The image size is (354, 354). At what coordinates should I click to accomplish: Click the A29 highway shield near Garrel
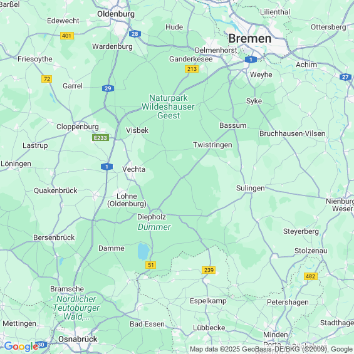point(108,88)
